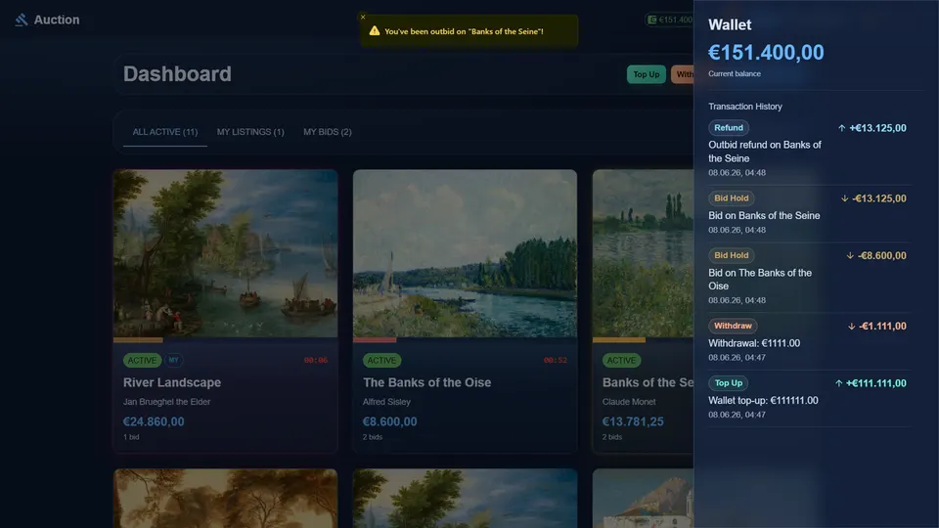Viewport: 939px width, 528px height.
Task: Switch to the My Bids (2) tab
Action: pyautogui.click(x=327, y=132)
